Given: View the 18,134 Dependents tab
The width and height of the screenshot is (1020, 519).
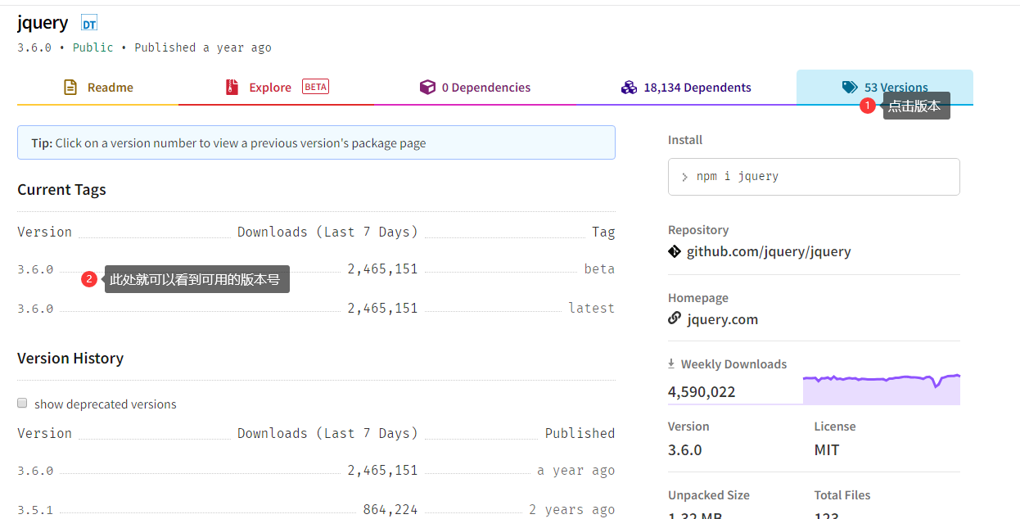Looking at the screenshot, I should 686,88.
